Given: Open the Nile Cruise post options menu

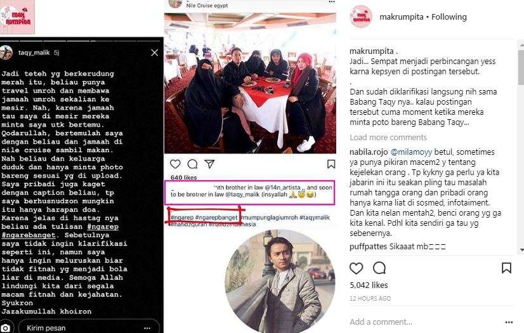Looking at the screenshot, I should 332,2.
